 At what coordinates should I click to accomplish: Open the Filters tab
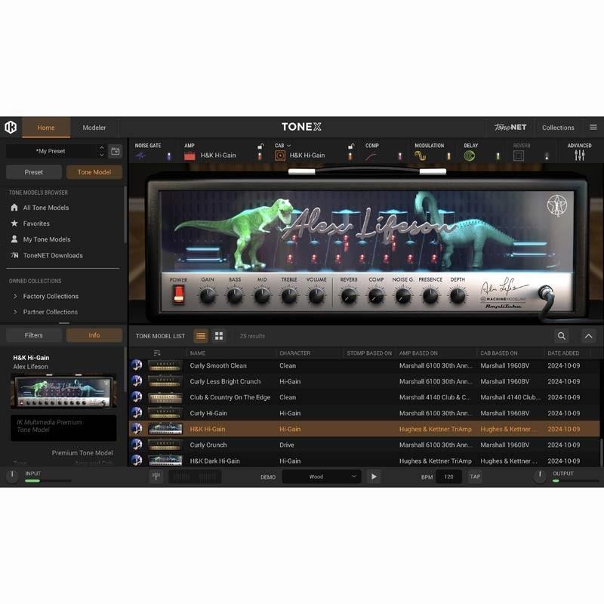pyautogui.click(x=34, y=335)
